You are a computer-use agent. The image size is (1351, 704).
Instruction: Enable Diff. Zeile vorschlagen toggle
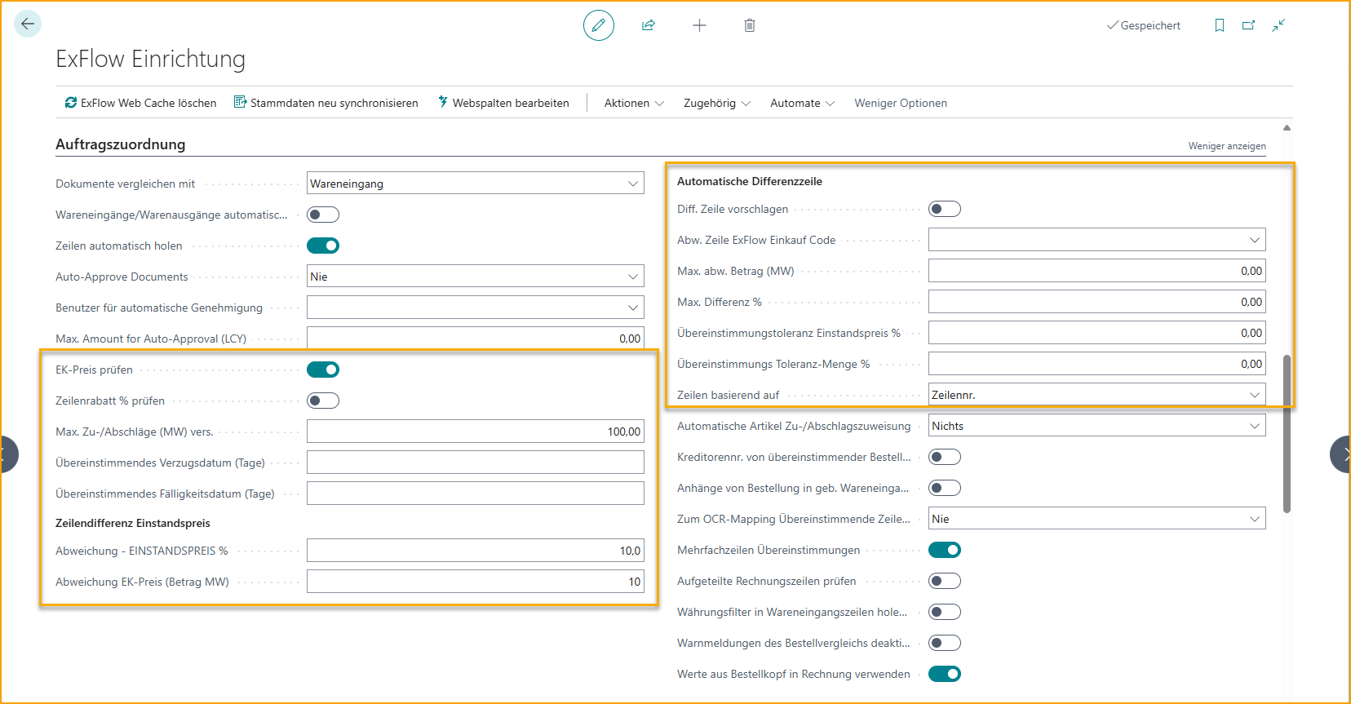[x=945, y=209]
